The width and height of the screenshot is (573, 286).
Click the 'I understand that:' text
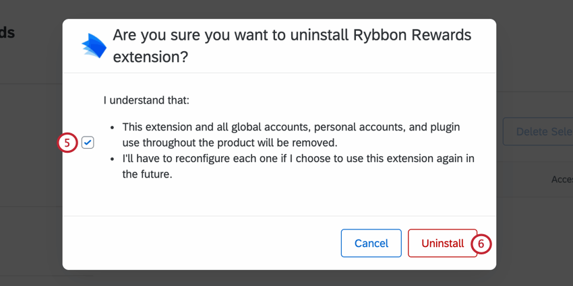pos(146,100)
